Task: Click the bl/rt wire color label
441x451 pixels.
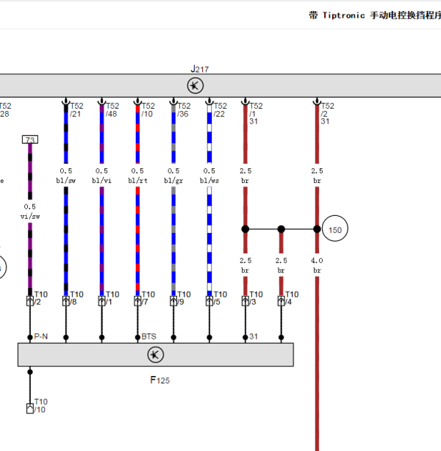Action: [x=137, y=180]
